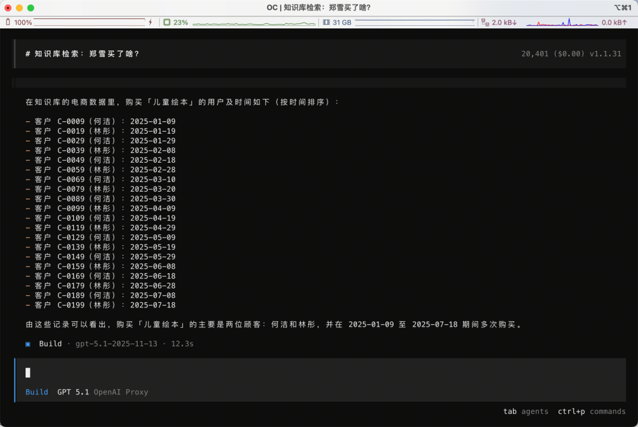Click the 'ctrl+p commands' hint

point(591,411)
